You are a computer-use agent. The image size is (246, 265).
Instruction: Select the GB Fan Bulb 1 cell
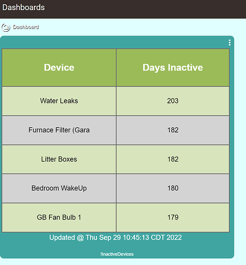click(59, 217)
